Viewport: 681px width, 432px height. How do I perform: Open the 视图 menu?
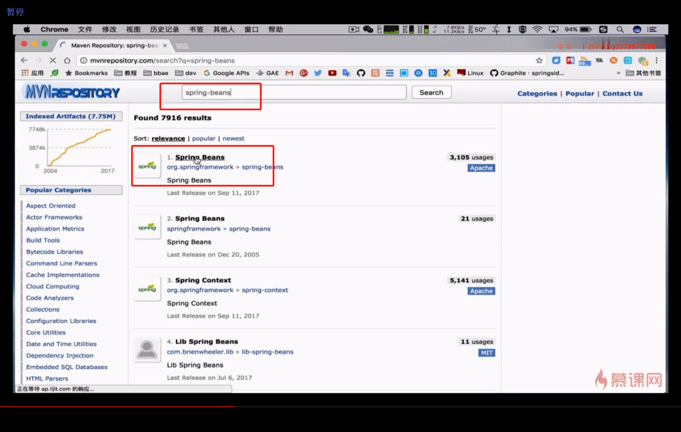[133, 29]
